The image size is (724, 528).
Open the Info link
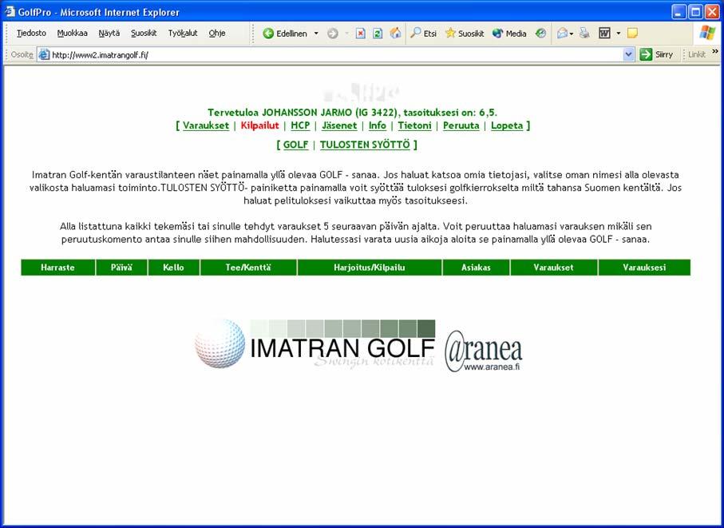point(378,125)
